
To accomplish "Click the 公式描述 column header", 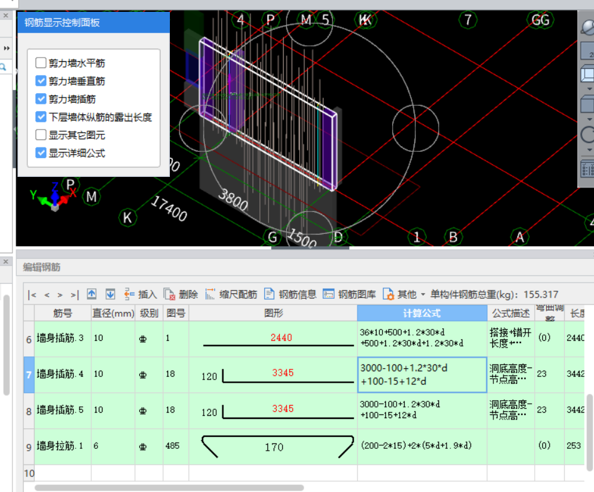I will click(511, 313).
